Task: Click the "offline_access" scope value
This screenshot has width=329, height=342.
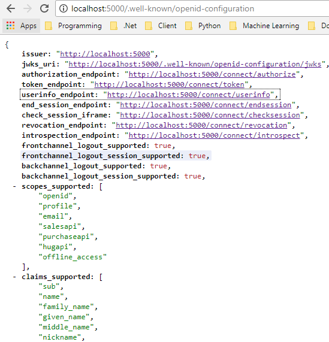Action: pyautogui.click(x=73, y=257)
